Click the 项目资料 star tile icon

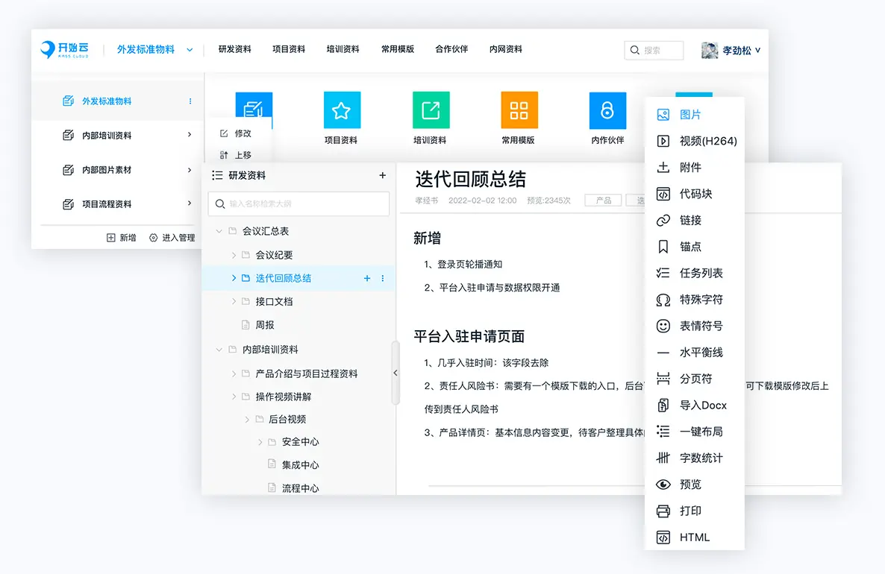(x=342, y=110)
